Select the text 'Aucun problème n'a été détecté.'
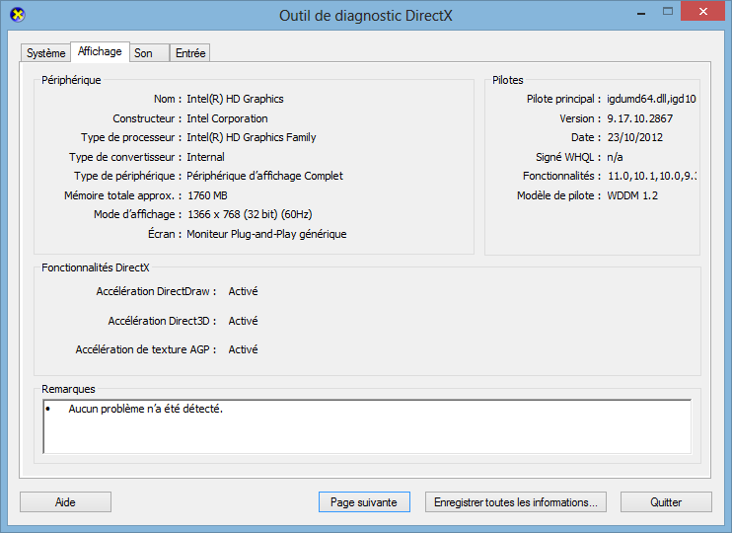Image resolution: width=732 pixels, height=533 pixels. click(146, 409)
